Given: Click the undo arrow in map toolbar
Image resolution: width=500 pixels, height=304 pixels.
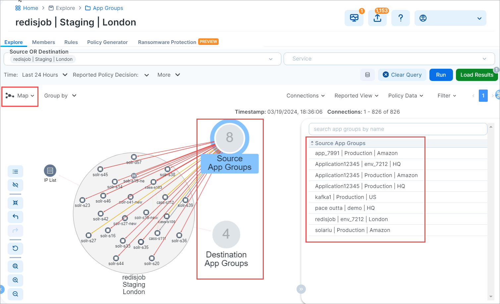Looking at the screenshot, I should (15, 217).
